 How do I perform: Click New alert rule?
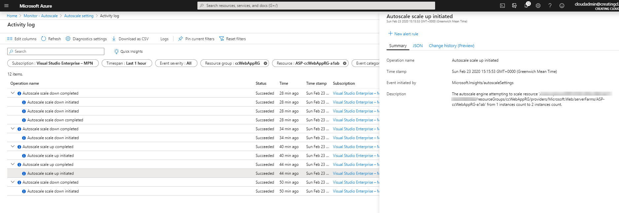(403, 34)
